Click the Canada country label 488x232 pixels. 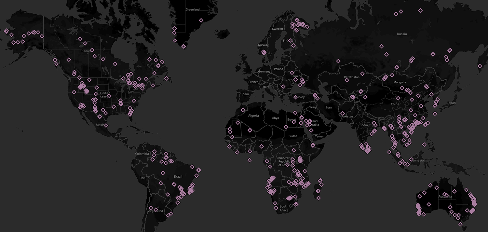pyautogui.click(x=87, y=51)
